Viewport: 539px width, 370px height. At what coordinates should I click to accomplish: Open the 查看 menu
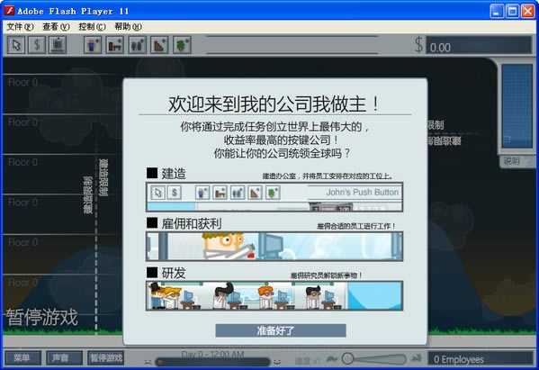click(x=56, y=26)
